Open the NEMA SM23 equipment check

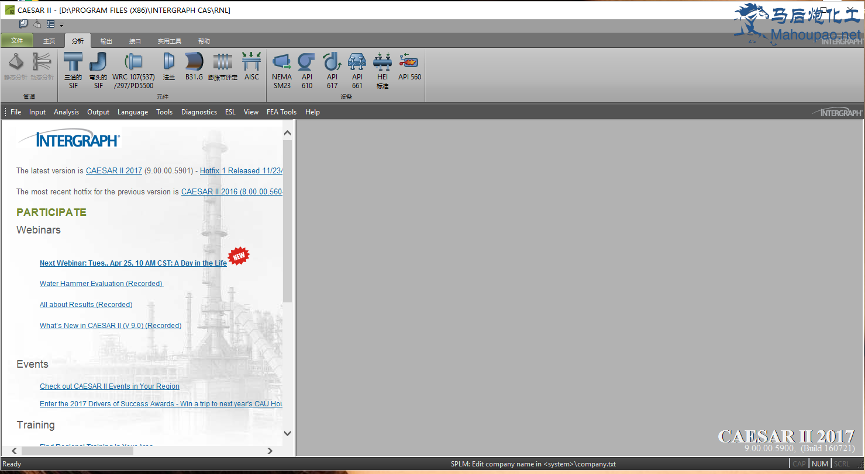(x=282, y=71)
